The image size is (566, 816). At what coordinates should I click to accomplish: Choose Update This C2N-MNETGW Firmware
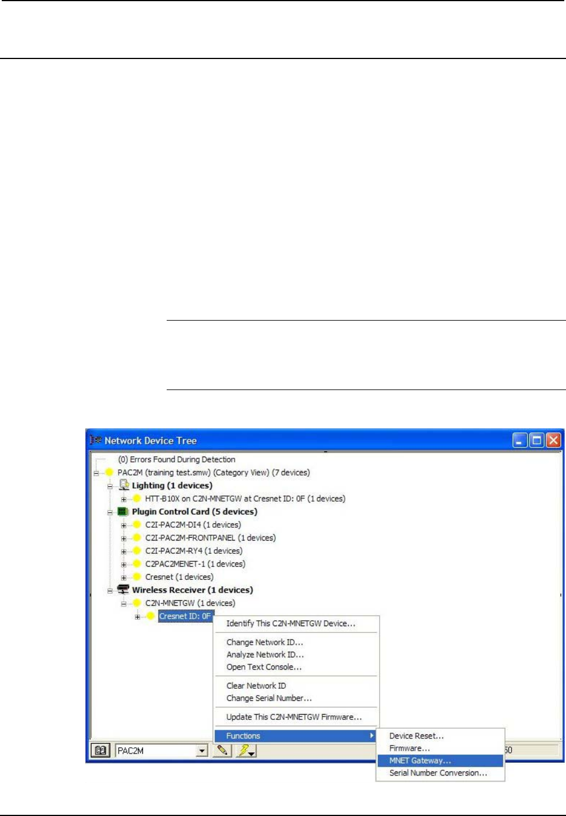point(296,717)
